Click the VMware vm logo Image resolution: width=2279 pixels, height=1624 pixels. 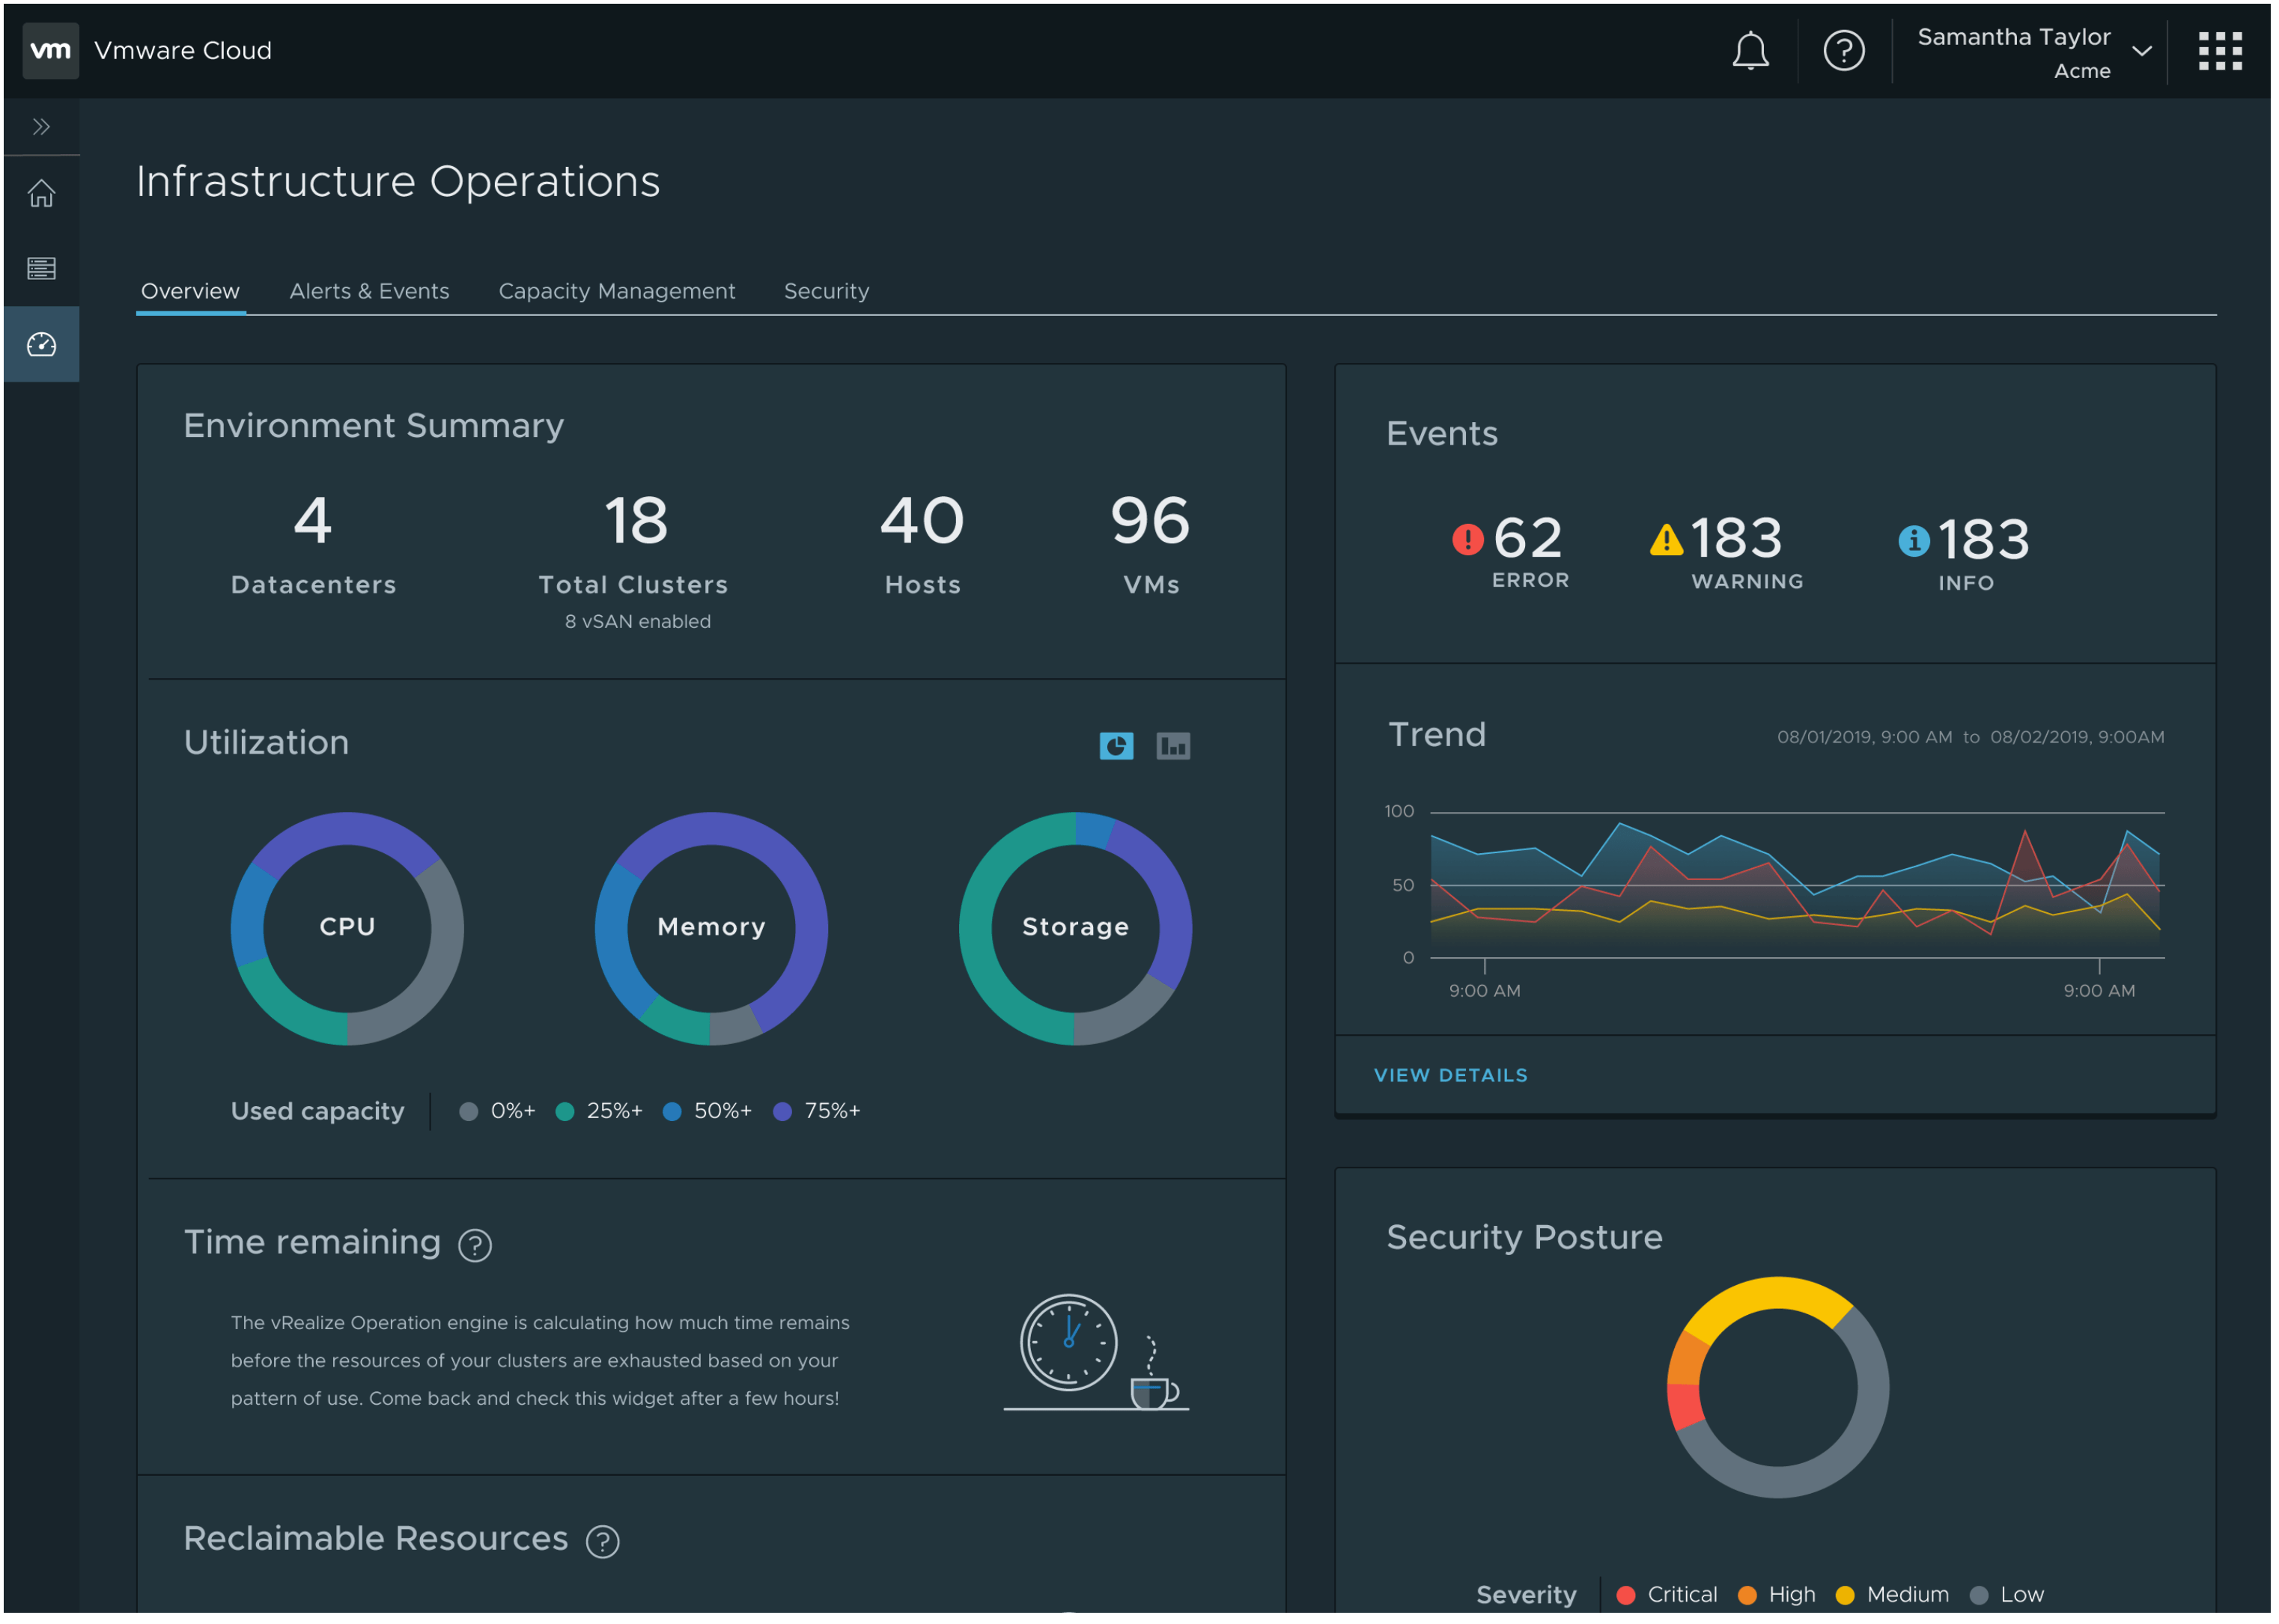click(50, 51)
